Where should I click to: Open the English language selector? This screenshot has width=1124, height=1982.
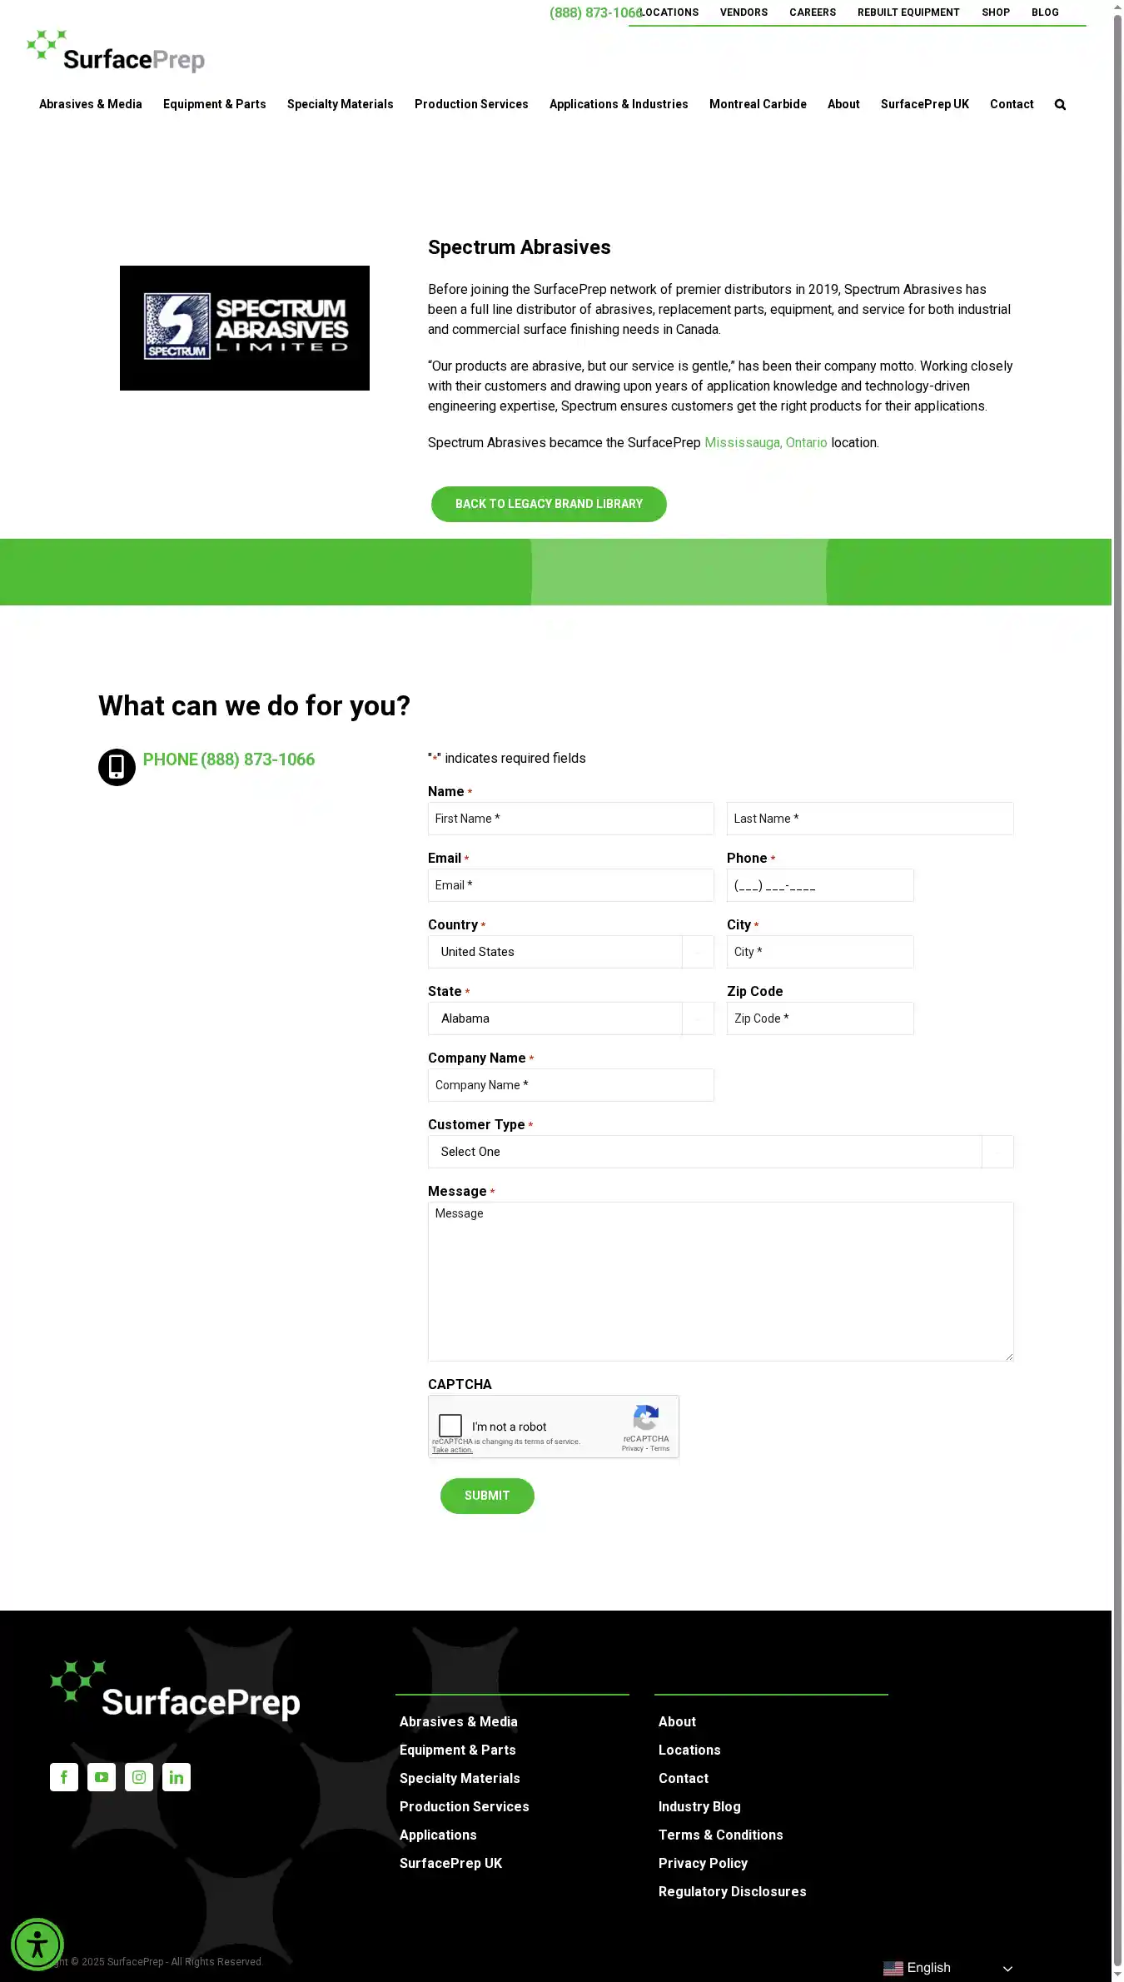947,1968
